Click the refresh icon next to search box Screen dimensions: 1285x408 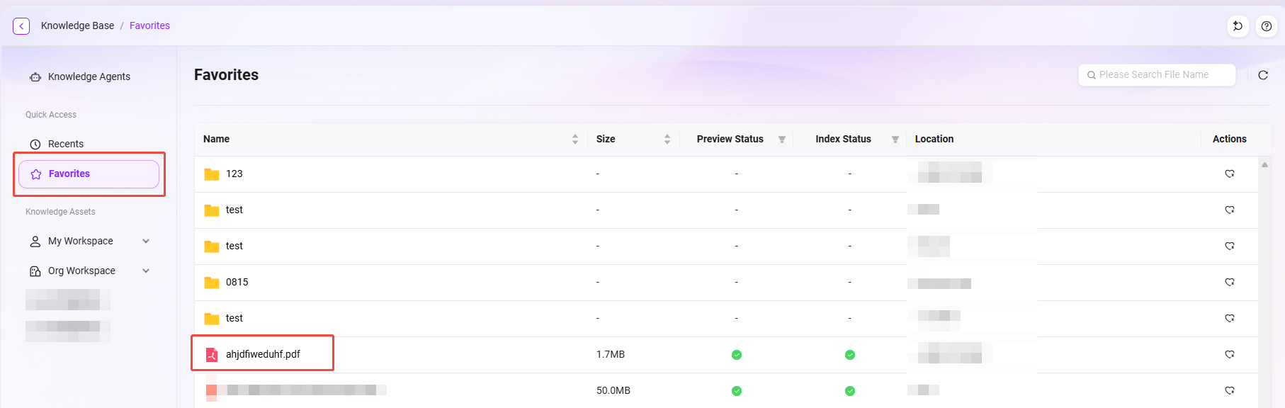1263,75
